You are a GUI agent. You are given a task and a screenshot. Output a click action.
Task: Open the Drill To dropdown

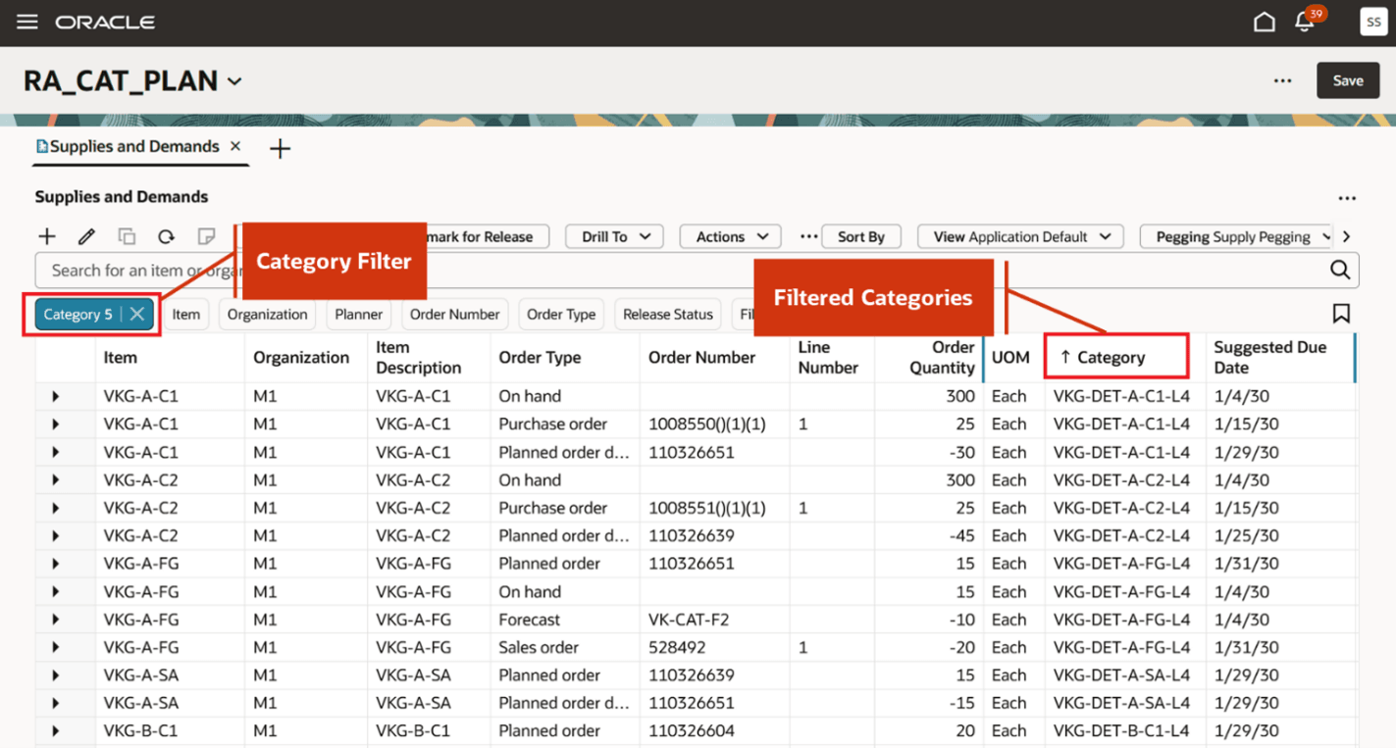coord(615,236)
